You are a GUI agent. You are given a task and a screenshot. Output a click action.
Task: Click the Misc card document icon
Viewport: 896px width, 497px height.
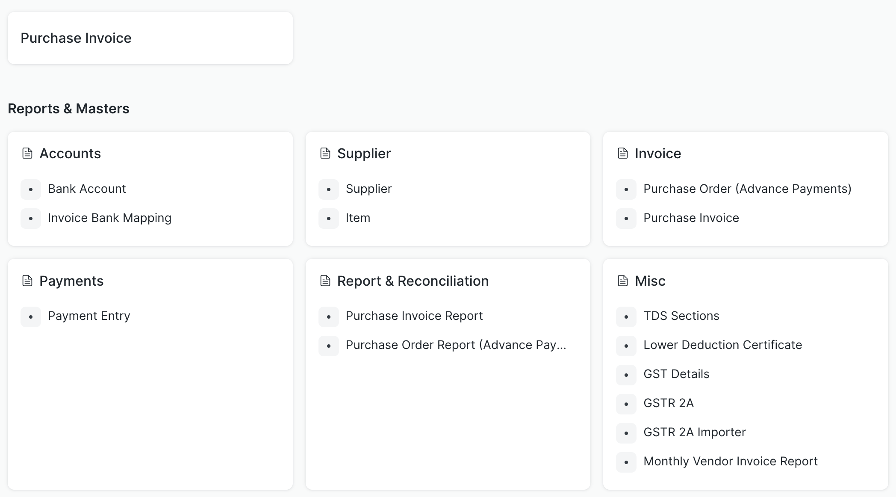(x=623, y=281)
